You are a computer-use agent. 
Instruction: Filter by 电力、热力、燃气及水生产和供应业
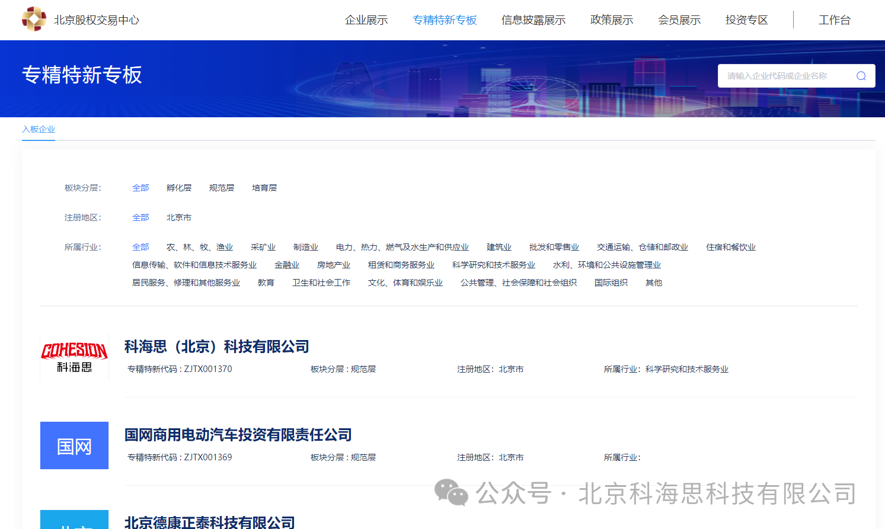pos(402,247)
